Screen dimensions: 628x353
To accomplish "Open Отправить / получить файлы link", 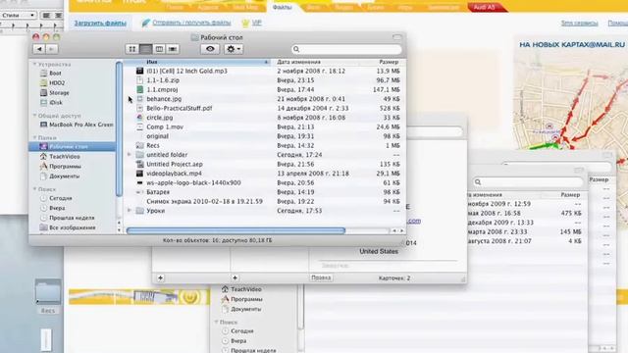I will tap(191, 23).
